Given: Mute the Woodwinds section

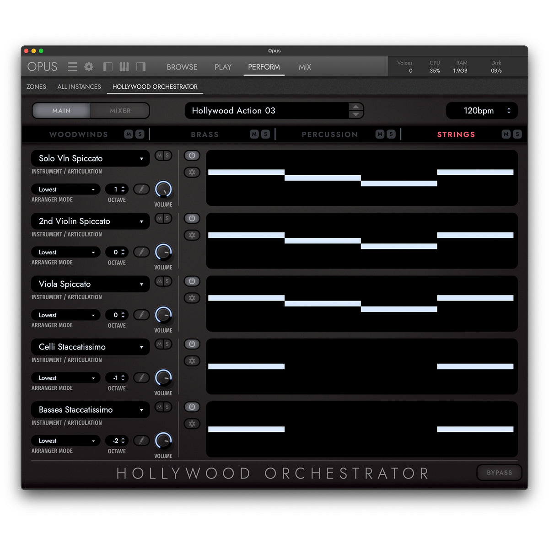Looking at the screenshot, I should [x=129, y=134].
